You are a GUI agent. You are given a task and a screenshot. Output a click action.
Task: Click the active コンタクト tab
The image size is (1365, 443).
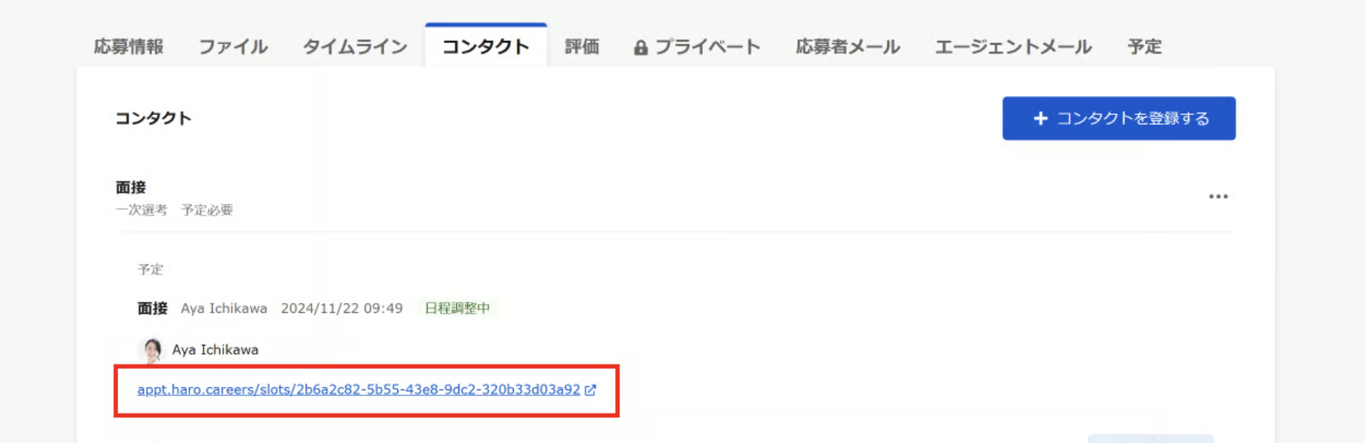click(486, 46)
